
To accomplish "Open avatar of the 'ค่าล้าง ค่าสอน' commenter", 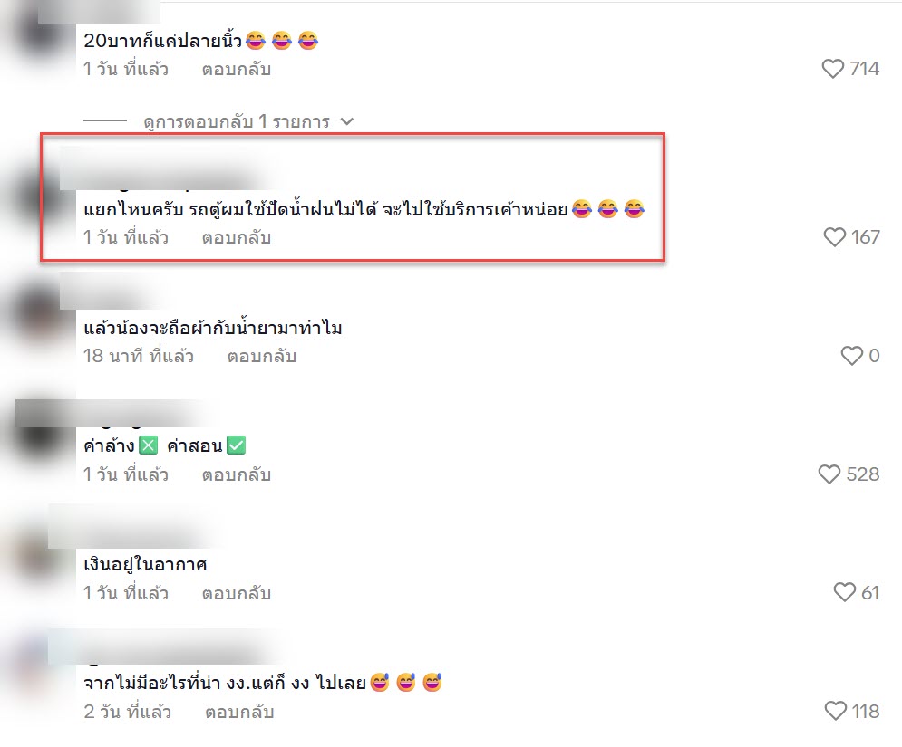I will pos(39,434).
